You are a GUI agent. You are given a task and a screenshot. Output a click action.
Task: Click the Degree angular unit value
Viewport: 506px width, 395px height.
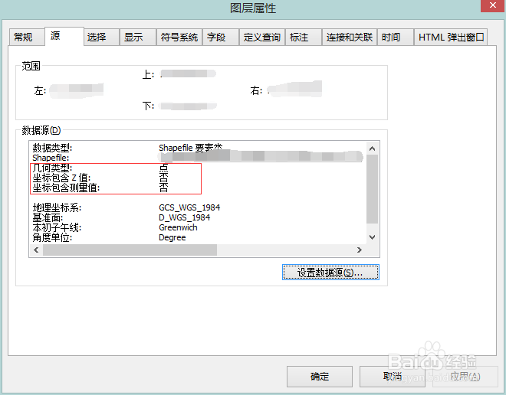click(x=172, y=237)
